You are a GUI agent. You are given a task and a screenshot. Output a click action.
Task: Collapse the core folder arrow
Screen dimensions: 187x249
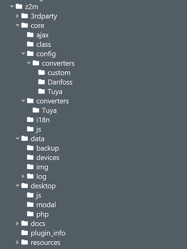pyautogui.click(x=17, y=25)
